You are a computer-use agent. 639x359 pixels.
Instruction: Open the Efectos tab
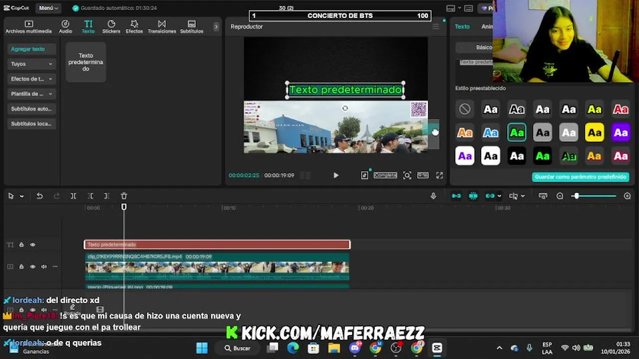point(134,27)
